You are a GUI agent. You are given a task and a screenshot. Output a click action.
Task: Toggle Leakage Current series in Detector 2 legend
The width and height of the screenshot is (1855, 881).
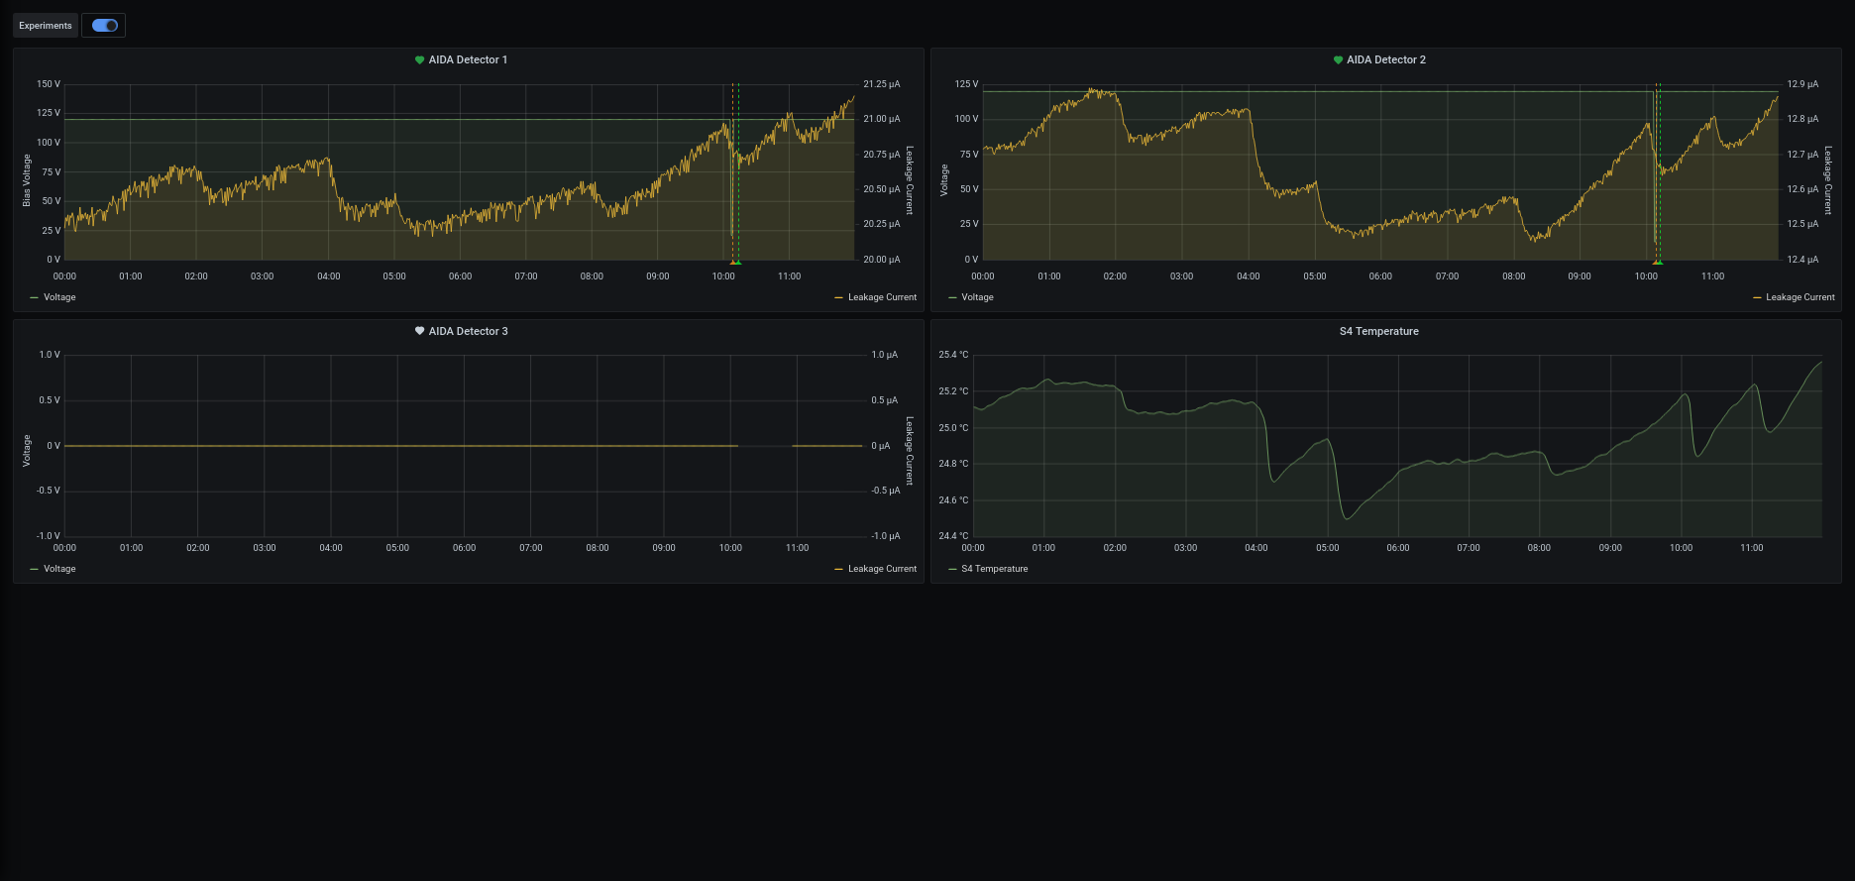(x=1800, y=297)
